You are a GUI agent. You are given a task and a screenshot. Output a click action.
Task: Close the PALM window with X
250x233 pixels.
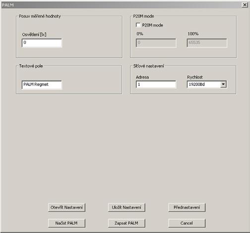click(245, 5)
